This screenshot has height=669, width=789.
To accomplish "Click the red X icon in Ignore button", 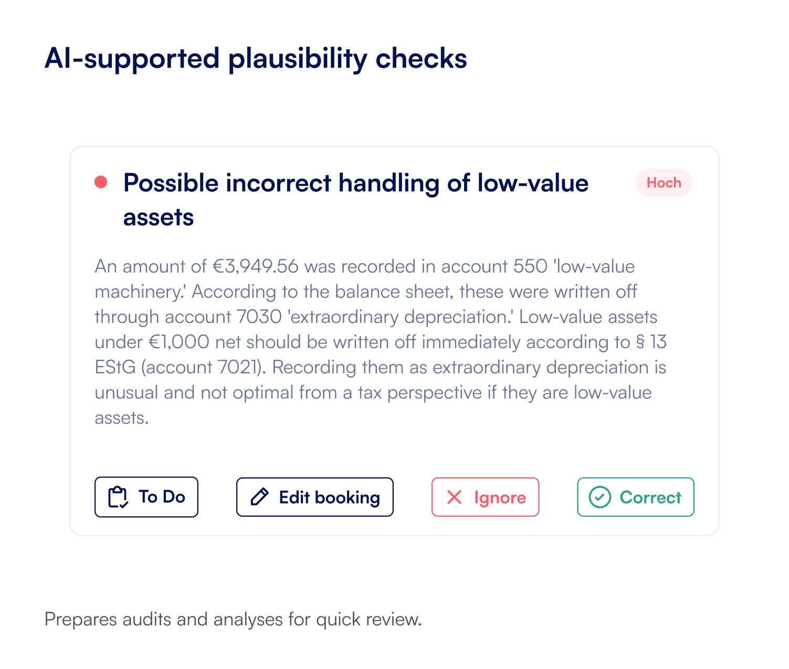I will click(x=454, y=497).
